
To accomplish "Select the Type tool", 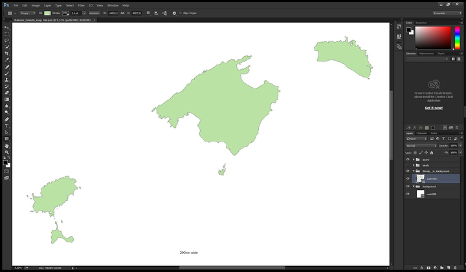I will tap(6, 126).
